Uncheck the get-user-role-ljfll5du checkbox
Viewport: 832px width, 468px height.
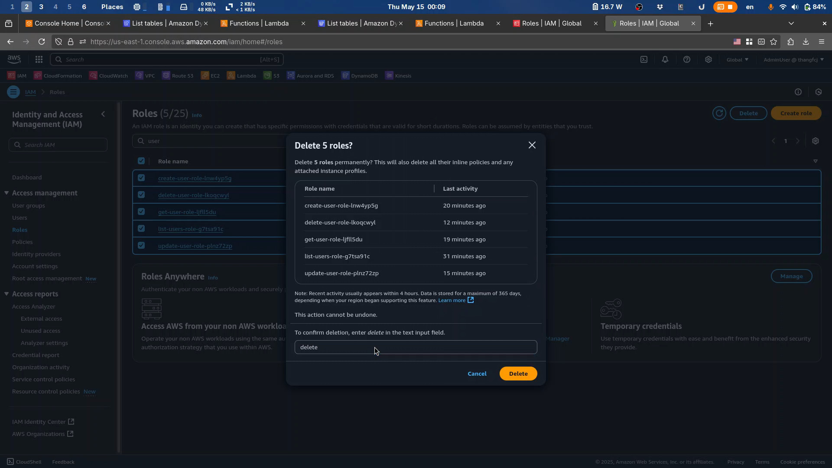pos(141,211)
